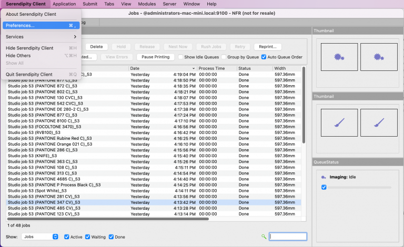This screenshot has height=247, width=404.
Task: Select job Spot White row
Action: pos(154,191)
